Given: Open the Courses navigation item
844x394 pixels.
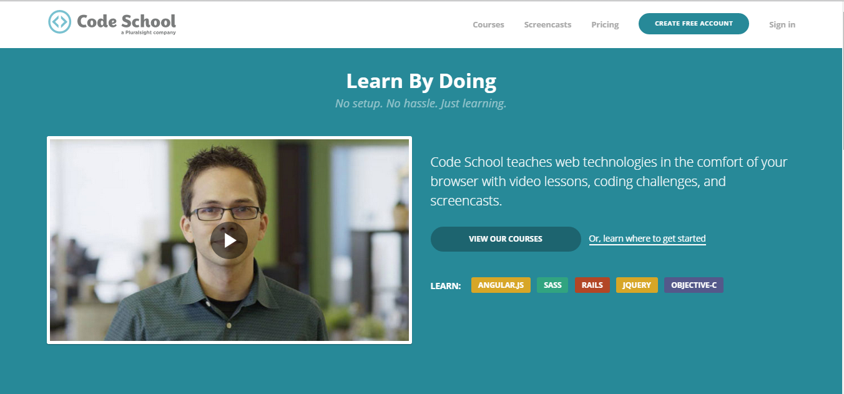Looking at the screenshot, I should tap(488, 25).
